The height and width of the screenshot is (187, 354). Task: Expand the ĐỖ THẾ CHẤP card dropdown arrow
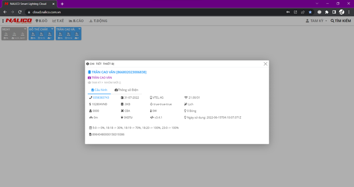tap(52, 29)
